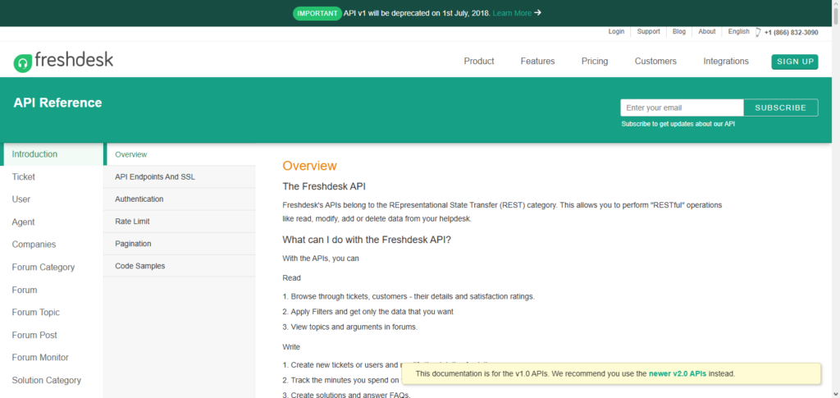Select User in the sidebar
Screen dimensions: 840x398
52,199
